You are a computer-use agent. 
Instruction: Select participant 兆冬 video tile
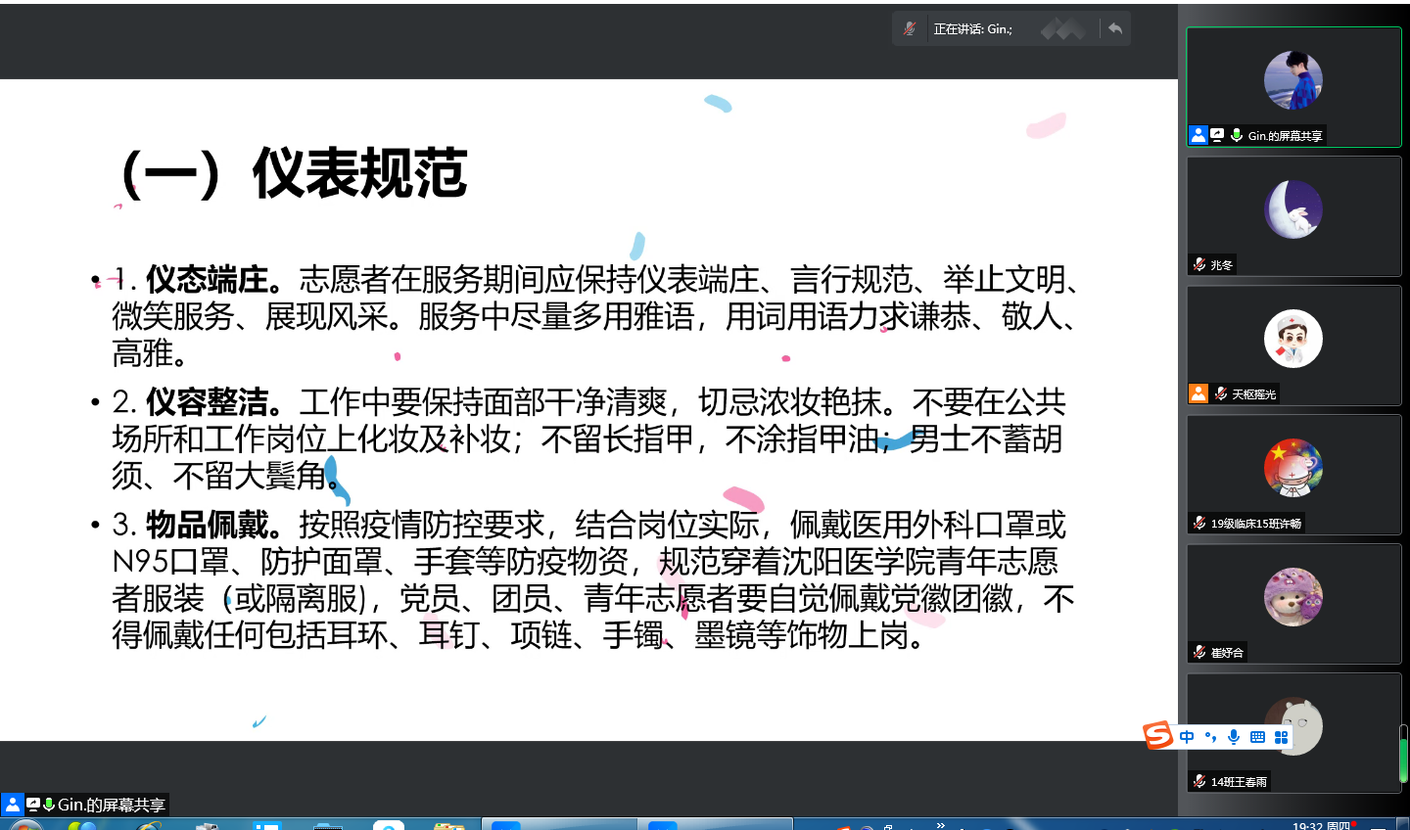(x=1293, y=216)
